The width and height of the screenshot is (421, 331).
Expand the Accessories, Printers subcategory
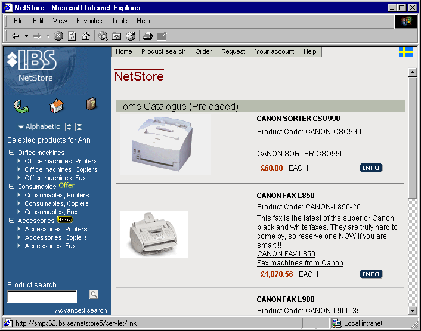point(19,229)
